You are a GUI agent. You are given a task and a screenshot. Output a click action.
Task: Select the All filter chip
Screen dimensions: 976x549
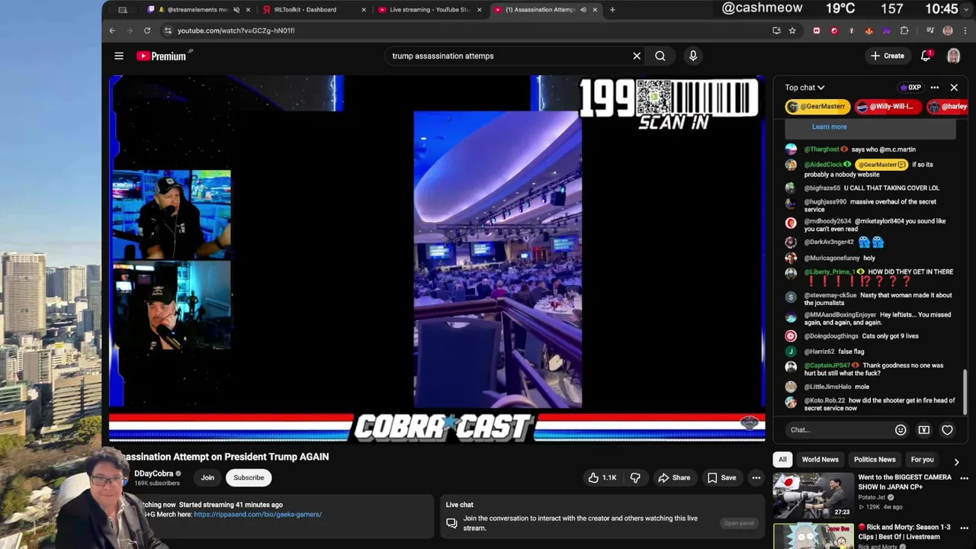coord(782,460)
